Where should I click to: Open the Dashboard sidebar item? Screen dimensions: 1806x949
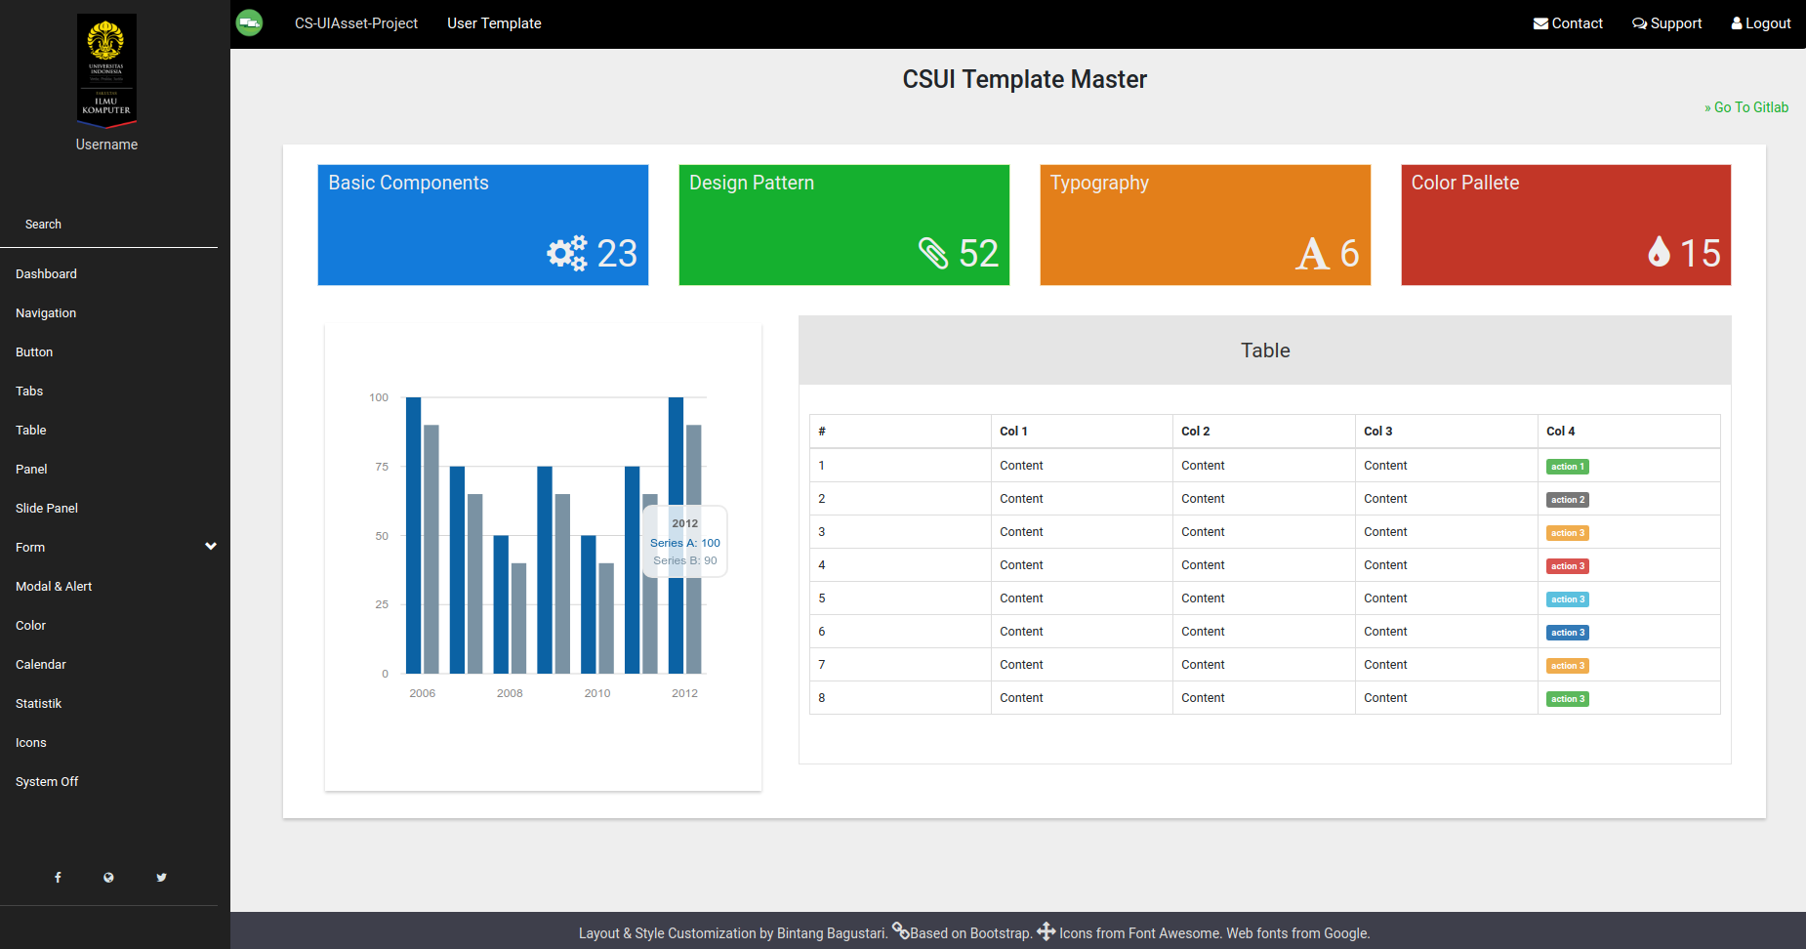pyautogui.click(x=46, y=274)
